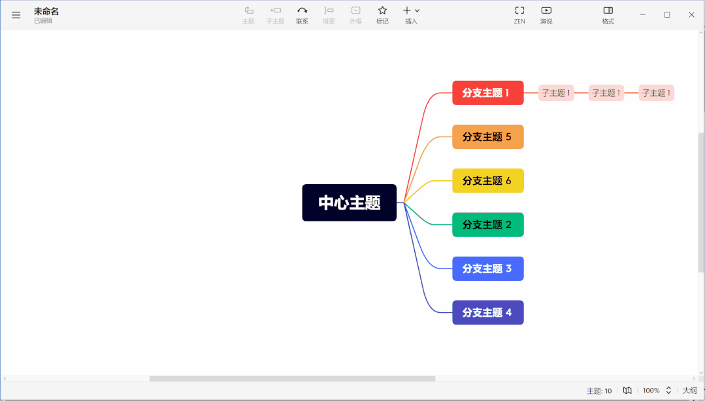
Task: Toggle the map overview icon in status bar
Action: tap(627, 391)
